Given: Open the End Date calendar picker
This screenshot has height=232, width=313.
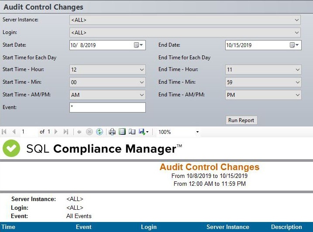Looking at the screenshot, I should [295, 45].
